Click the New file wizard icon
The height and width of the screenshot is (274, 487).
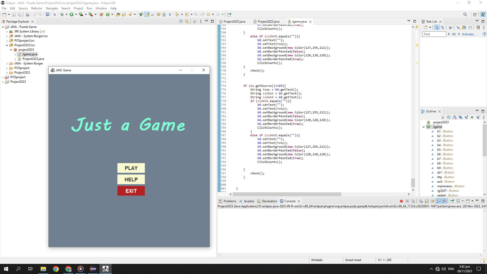click(x=4, y=14)
